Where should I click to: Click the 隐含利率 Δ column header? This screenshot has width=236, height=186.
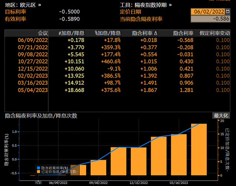pos(145,33)
